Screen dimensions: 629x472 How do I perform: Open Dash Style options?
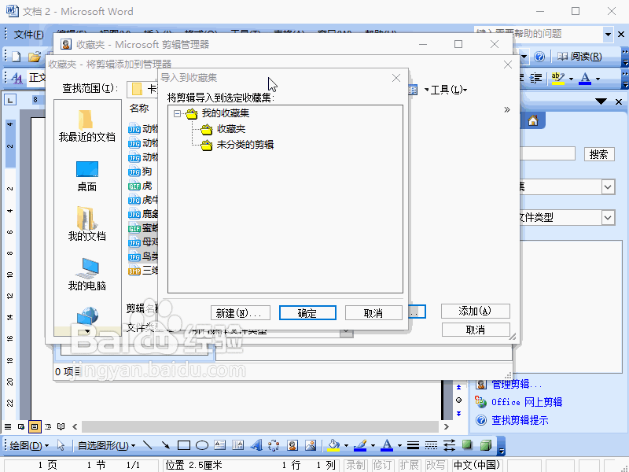431,445
